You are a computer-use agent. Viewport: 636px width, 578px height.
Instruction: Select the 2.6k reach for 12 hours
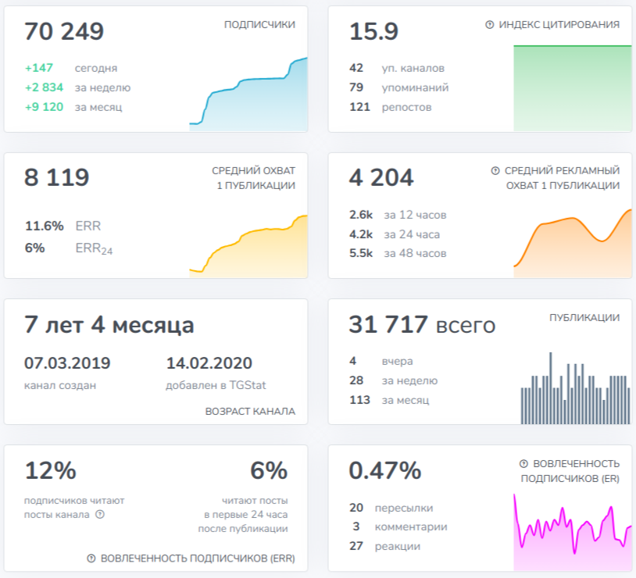point(361,215)
